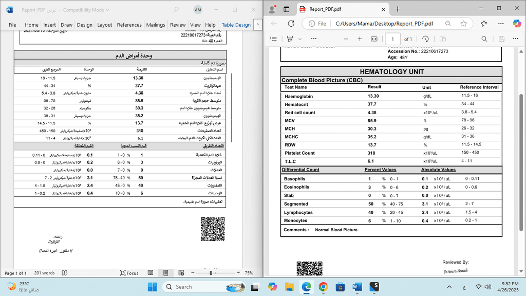Switch to the Home ribbon tab

(31, 25)
